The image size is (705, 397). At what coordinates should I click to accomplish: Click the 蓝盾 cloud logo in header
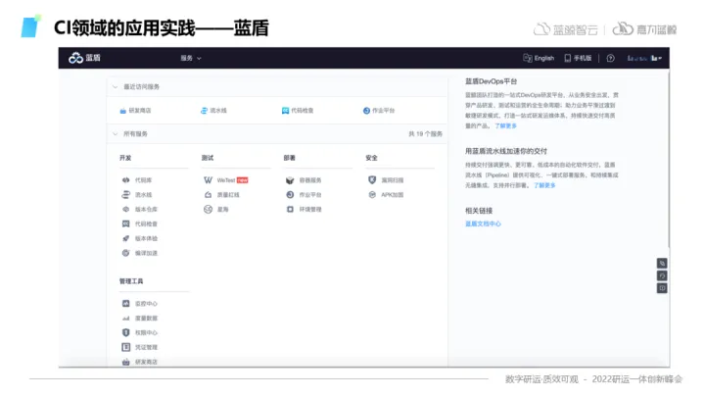(x=75, y=58)
